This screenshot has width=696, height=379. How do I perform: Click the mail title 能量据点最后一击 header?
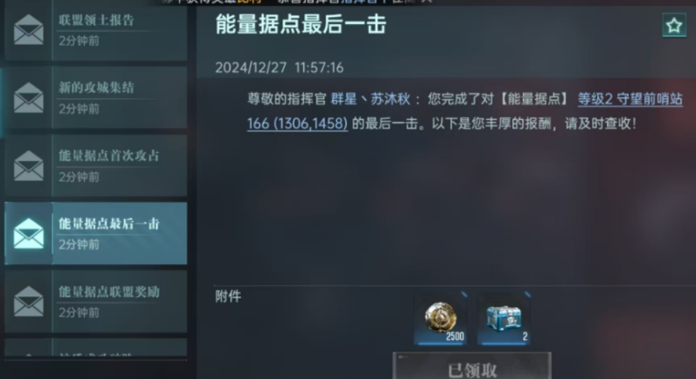300,25
